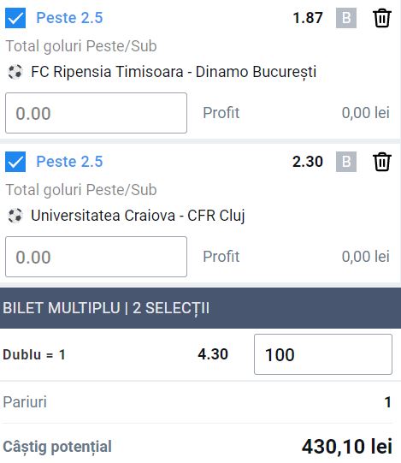
Task: Click football icon beside Universitatea Craiova
Action: (15, 216)
